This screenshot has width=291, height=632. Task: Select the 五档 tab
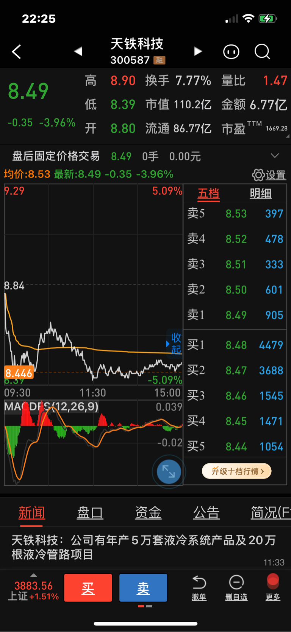tap(209, 194)
